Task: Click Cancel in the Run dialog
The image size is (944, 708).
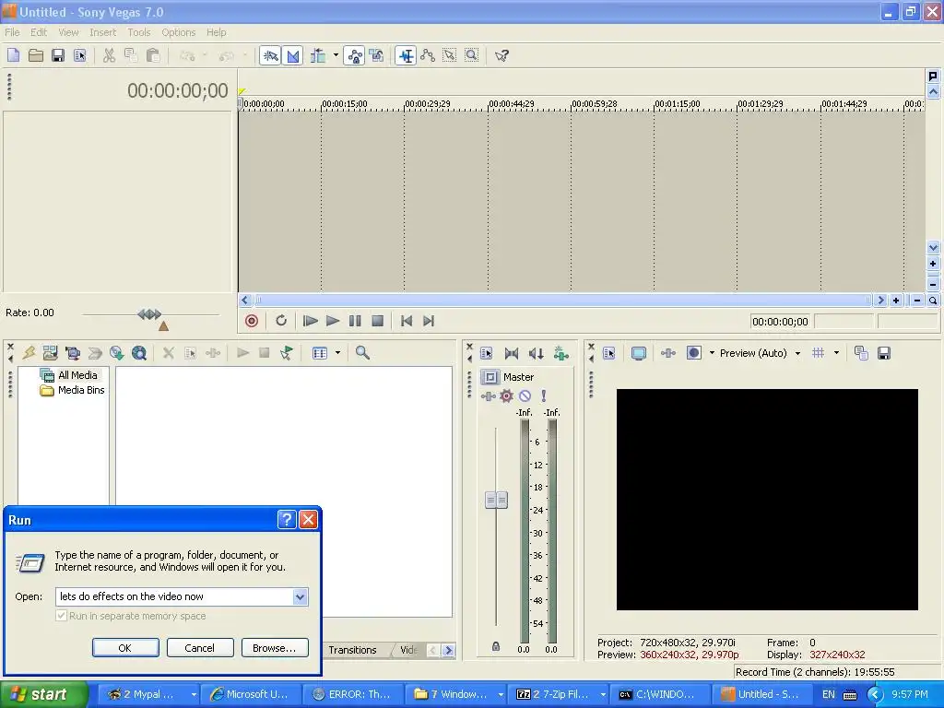Action: pos(200,648)
